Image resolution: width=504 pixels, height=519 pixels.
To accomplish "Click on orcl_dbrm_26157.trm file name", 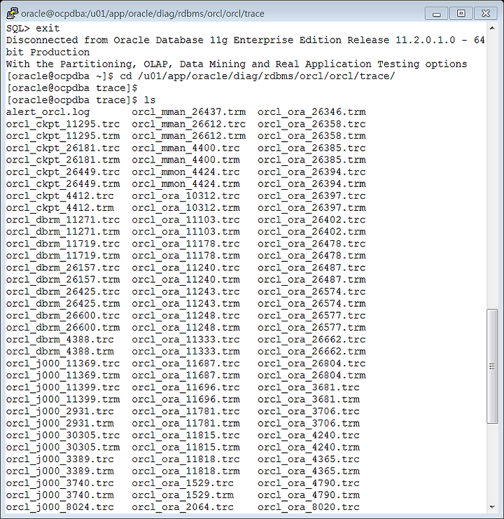I will [x=63, y=279].
